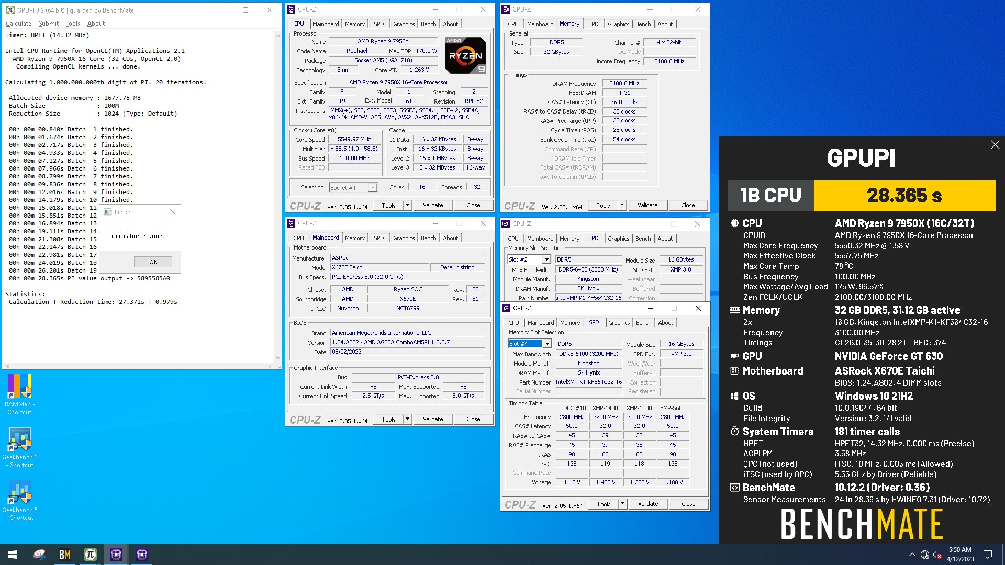The height and width of the screenshot is (565, 1005).
Task: Show hidden tray icons chevron
Action: click(x=912, y=555)
